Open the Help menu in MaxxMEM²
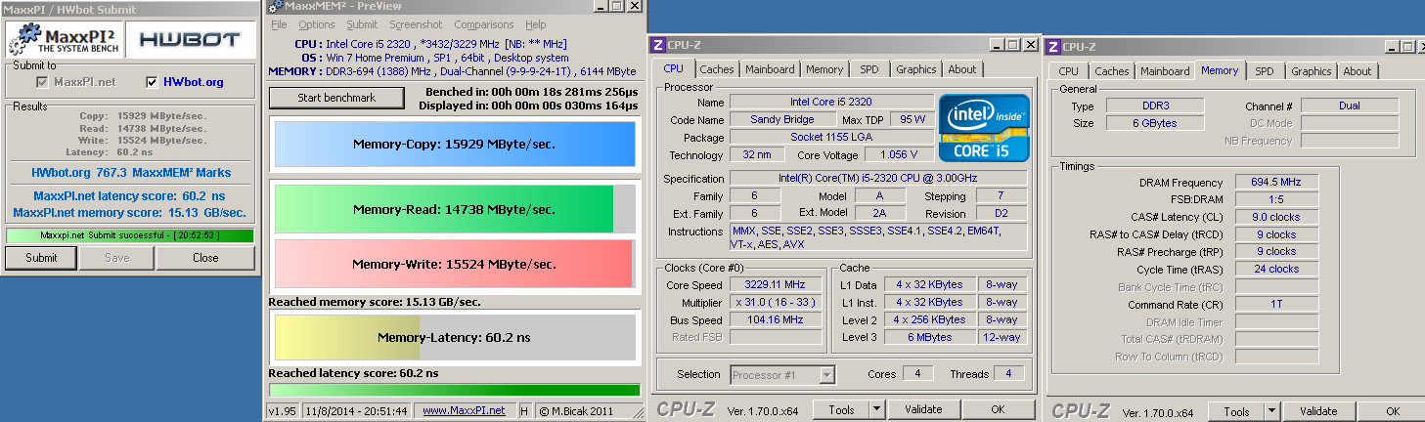Screen dimensions: 1425x422 point(536,24)
